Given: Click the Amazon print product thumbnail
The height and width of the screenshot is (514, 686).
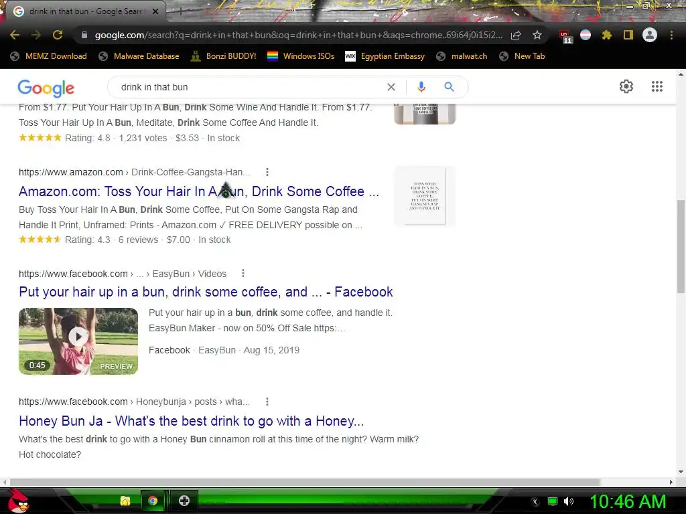Looking at the screenshot, I should coord(424,196).
